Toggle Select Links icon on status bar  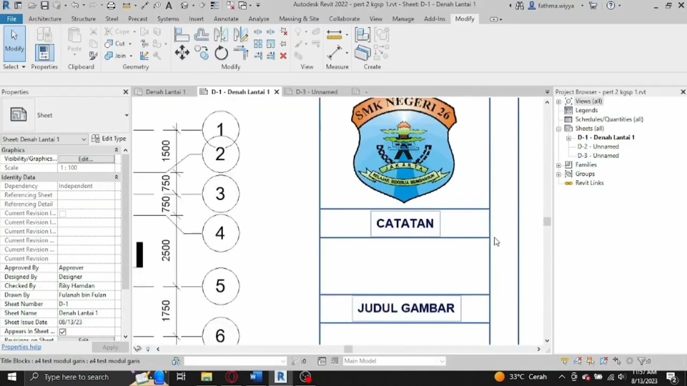coord(565,361)
